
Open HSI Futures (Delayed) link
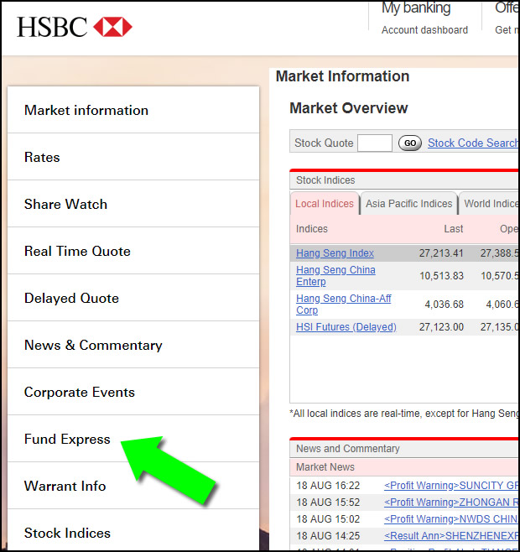point(346,327)
